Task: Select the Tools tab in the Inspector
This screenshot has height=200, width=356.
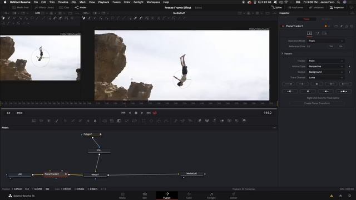Action: pyautogui.click(x=306, y=19)
